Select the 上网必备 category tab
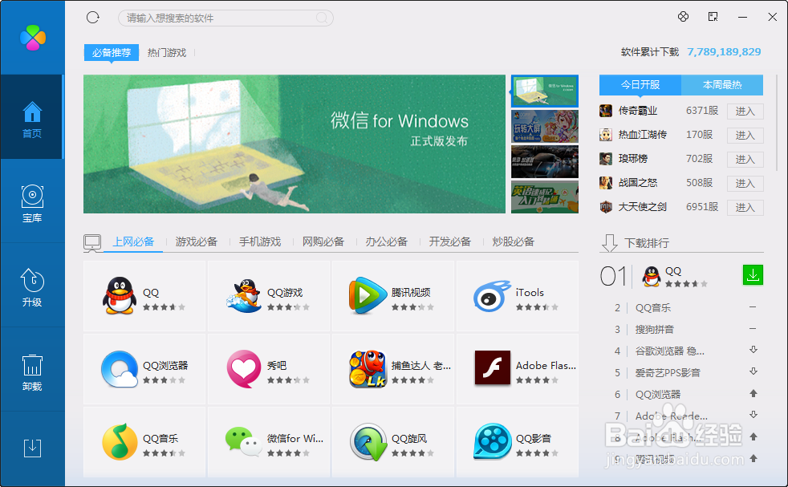 [x=133, y=241]
